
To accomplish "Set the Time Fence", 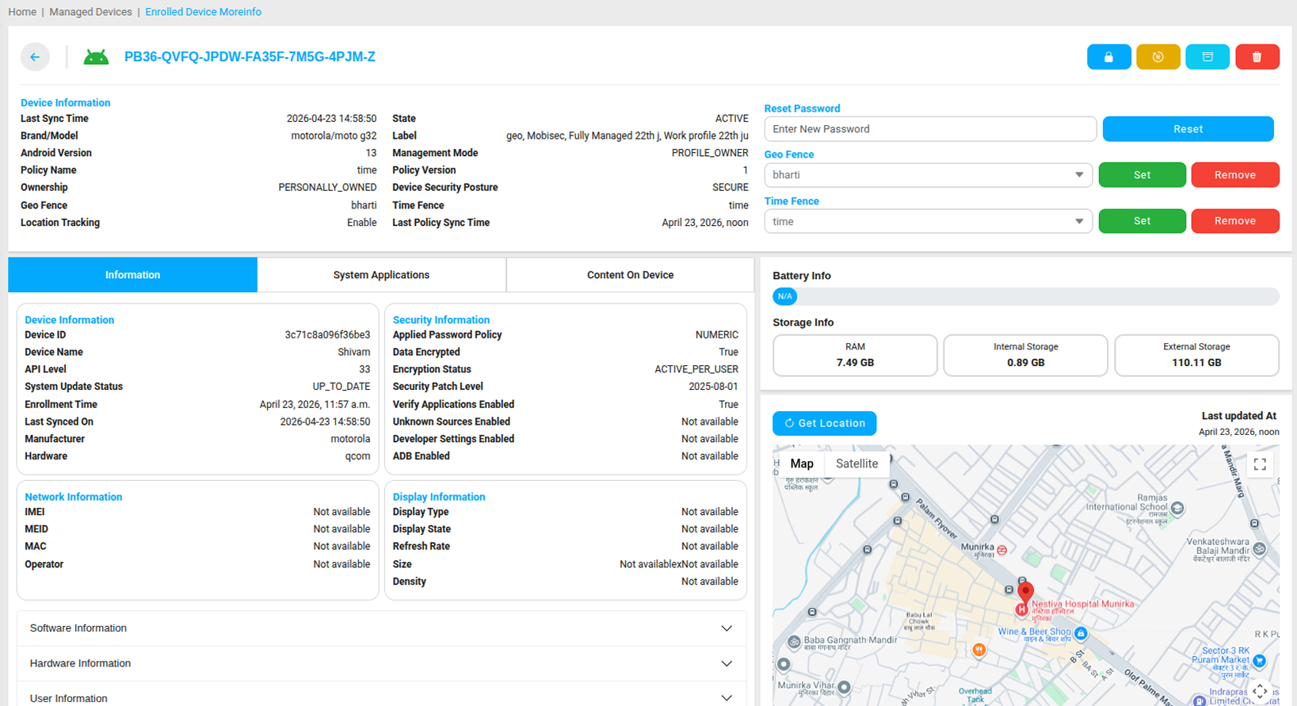I will 1142,221.
